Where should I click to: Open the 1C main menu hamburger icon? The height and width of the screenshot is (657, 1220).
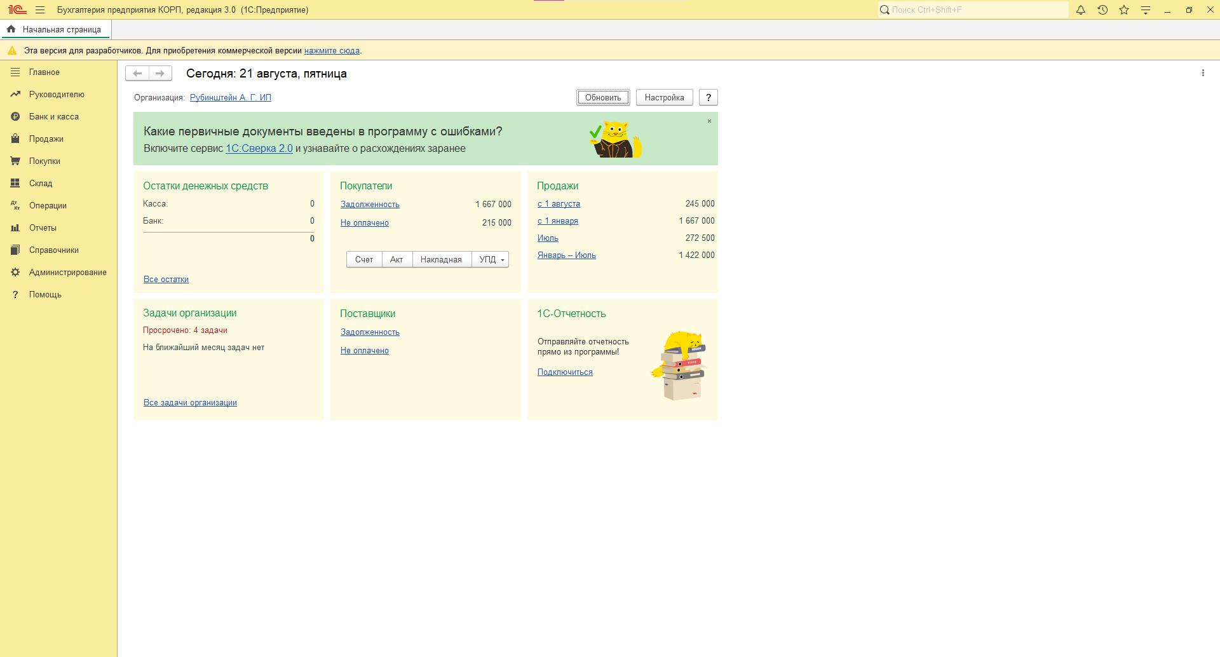tap(40, 10)
